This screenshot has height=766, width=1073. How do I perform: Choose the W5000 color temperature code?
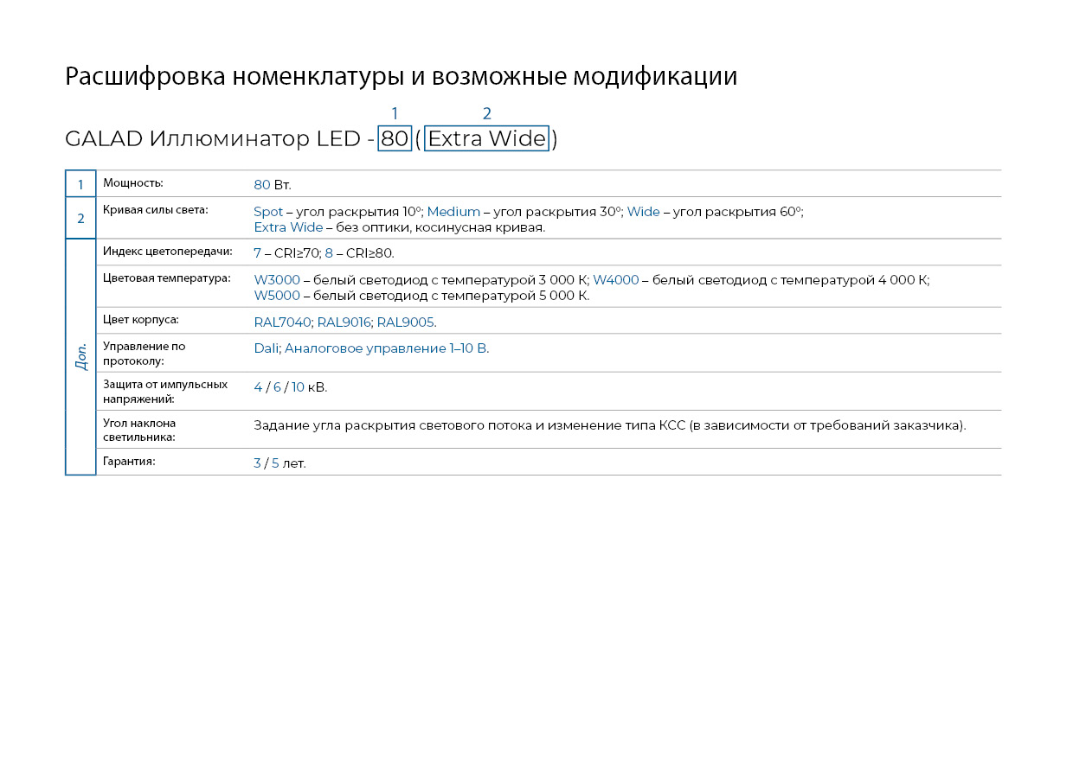point(277,296)
